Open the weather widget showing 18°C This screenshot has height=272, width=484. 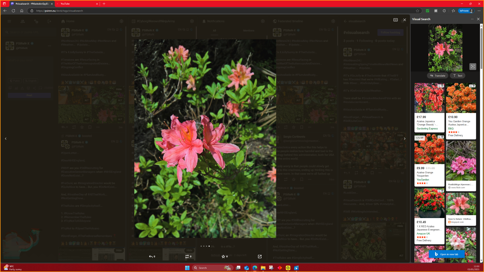click(13, 268)
